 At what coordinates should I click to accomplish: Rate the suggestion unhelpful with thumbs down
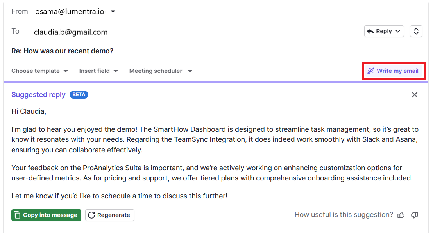click(x=415, y=215)
